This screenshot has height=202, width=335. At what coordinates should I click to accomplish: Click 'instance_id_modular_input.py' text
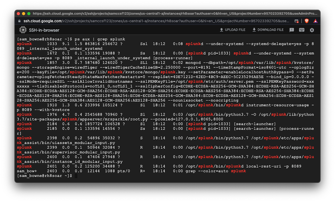(x=87, y=162)
